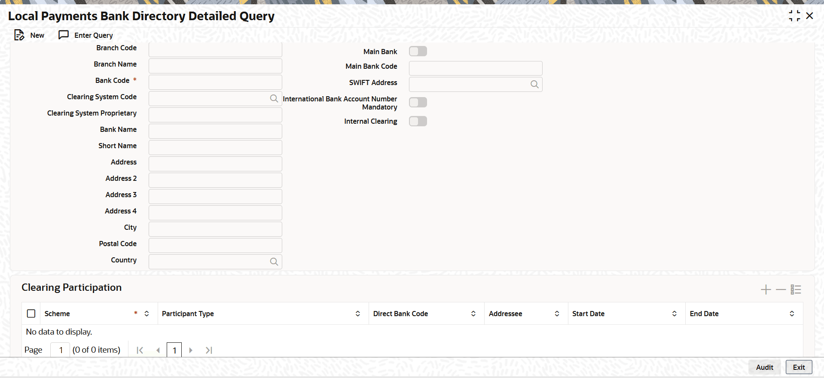Add row to Clearing Participation table
Image resolution: width=824 pixels, height=378 pixels.
tap(766, 290)
